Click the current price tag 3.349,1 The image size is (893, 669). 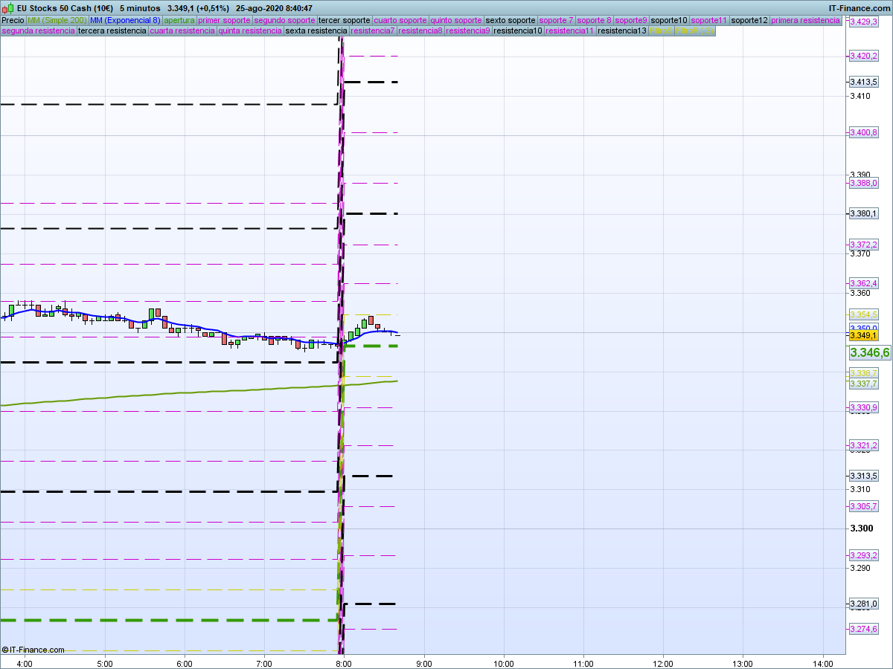coord(863,336)
